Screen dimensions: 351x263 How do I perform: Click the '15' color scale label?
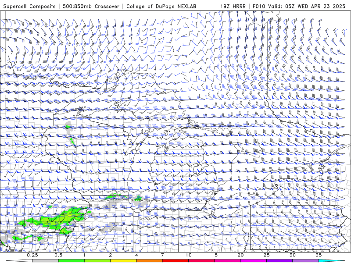click(215, 255)
